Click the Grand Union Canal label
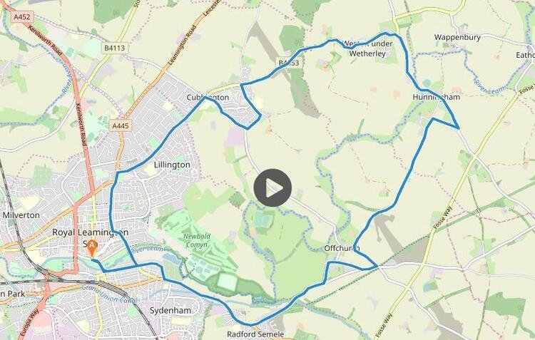The image size is (535, 340). pyautogui.click(x=109, y=295)
